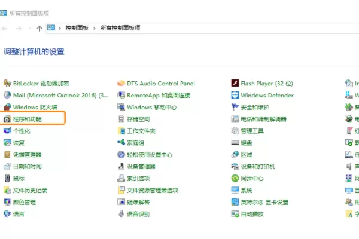Go back with the back arrow
359x239 pixels.
click(5, 29)
